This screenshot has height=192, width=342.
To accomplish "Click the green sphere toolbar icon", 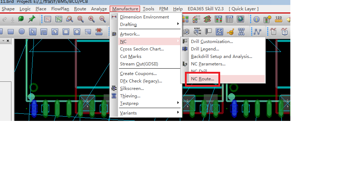I will (21, 19).
